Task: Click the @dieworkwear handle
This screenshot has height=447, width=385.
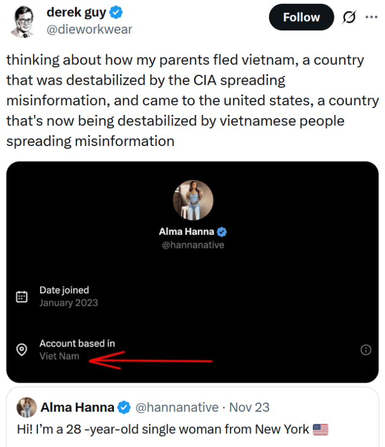Action: (x=91, y=29)
